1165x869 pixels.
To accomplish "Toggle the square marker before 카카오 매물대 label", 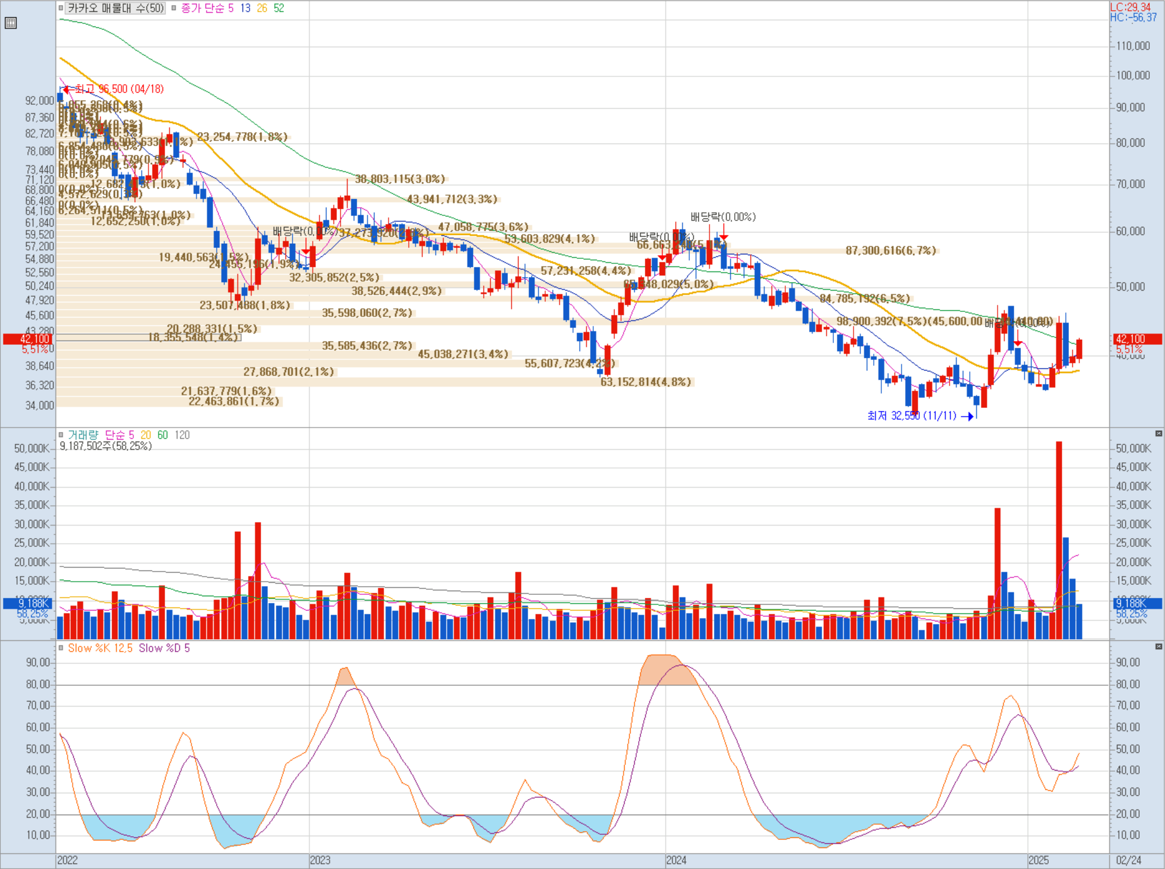I will (x=61, y=8).
